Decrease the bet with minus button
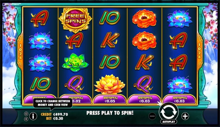 [x=152, y=116]
